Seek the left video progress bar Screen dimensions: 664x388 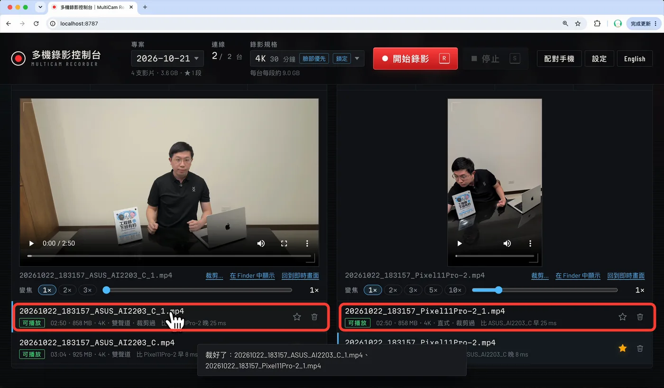coord(169,256)
